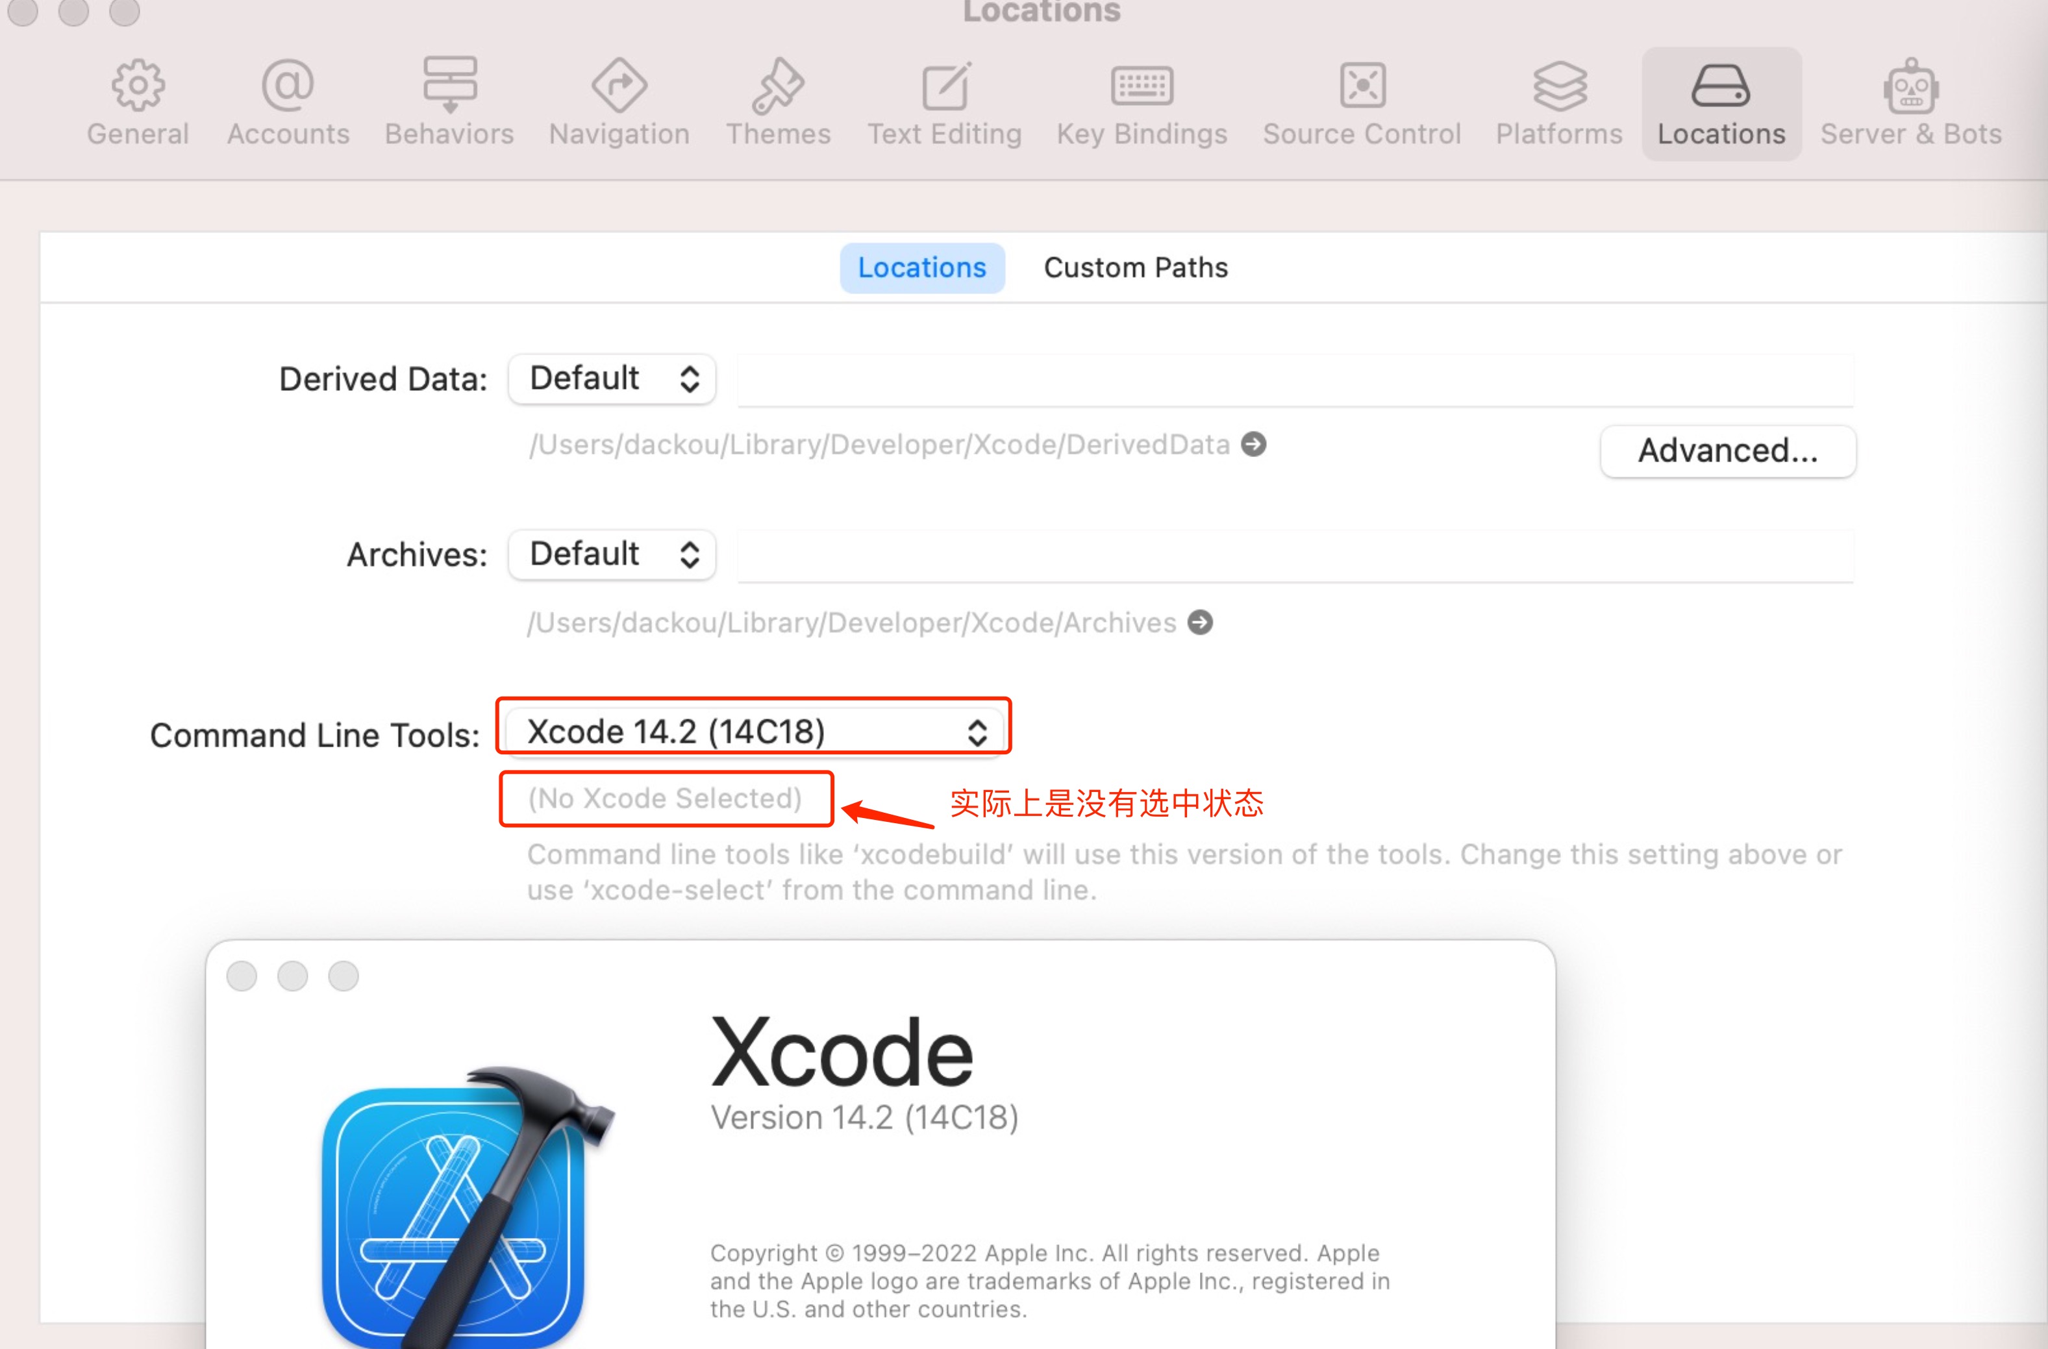This screenshot has width=2048, height=1349.
Task: Click the zoom button of the About Xcode window
Action: coord(343,976)
